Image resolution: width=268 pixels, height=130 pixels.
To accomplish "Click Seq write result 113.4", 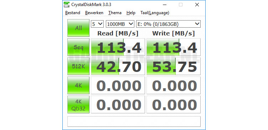I will pyautogui.click(x=174, y=47).
